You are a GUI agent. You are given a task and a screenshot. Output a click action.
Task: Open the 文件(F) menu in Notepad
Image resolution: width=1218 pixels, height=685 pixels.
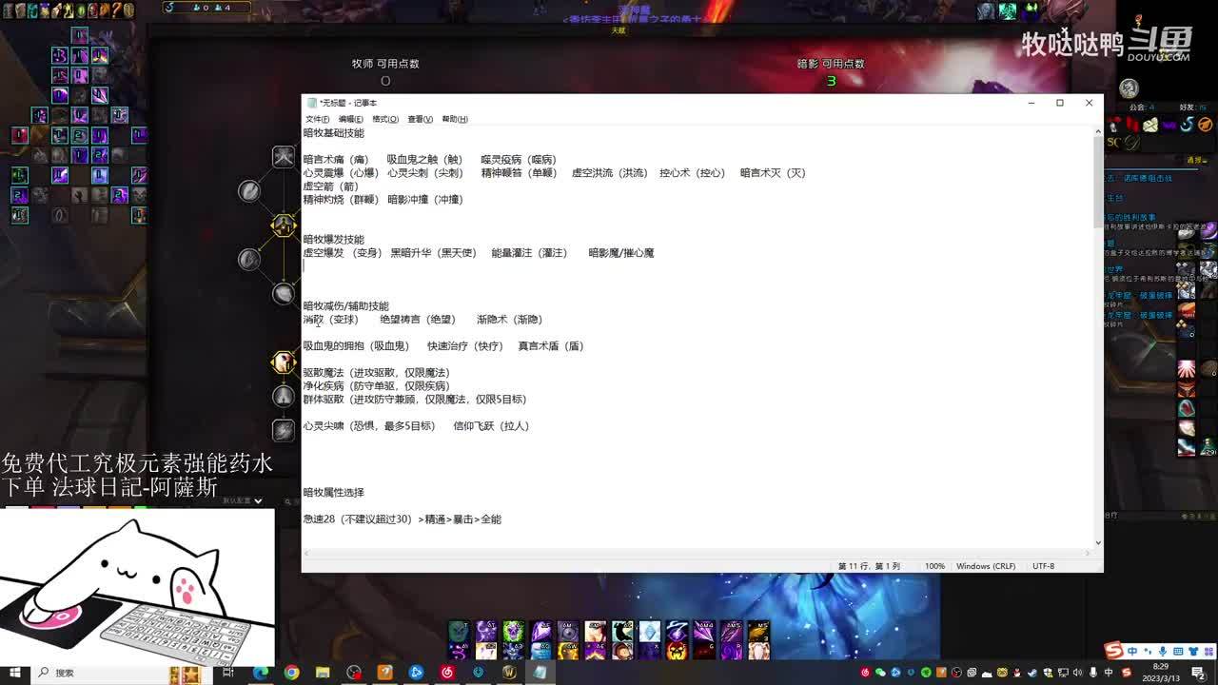(x=317, y=119)
